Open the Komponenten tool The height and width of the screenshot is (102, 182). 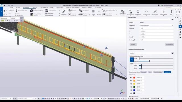click(51, 11)
